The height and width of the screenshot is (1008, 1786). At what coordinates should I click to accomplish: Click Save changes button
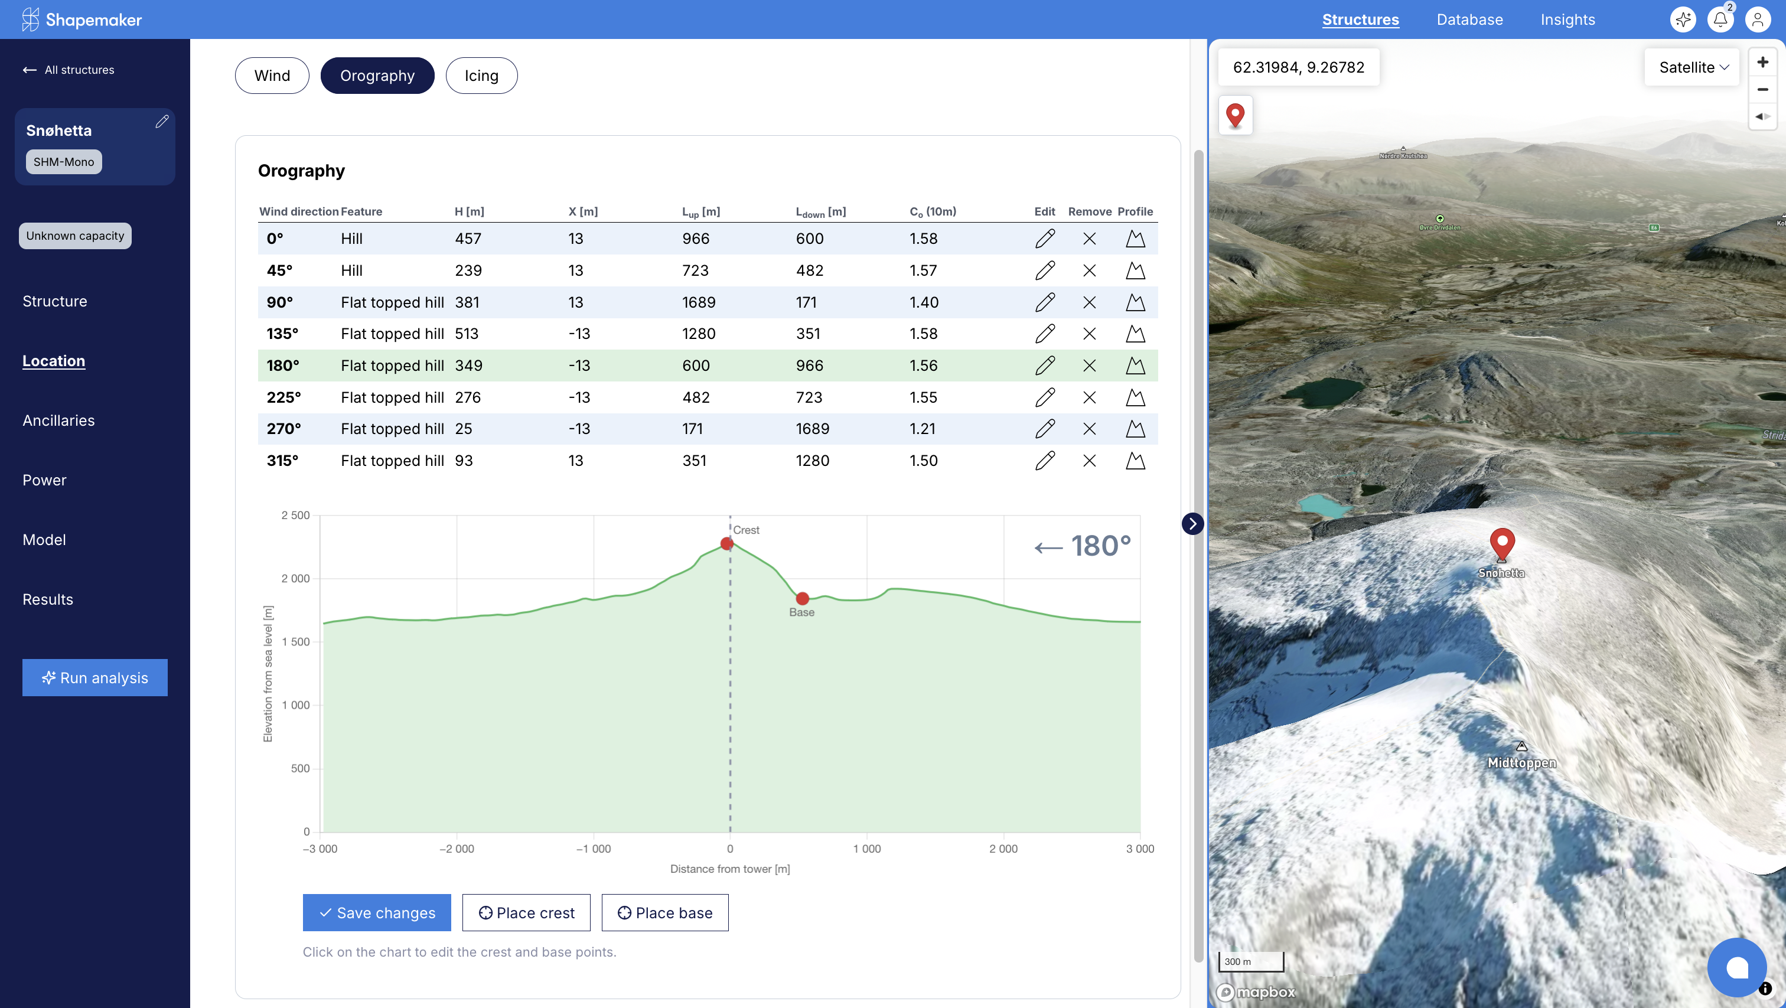pyautogui.click(x=376, y=912)
